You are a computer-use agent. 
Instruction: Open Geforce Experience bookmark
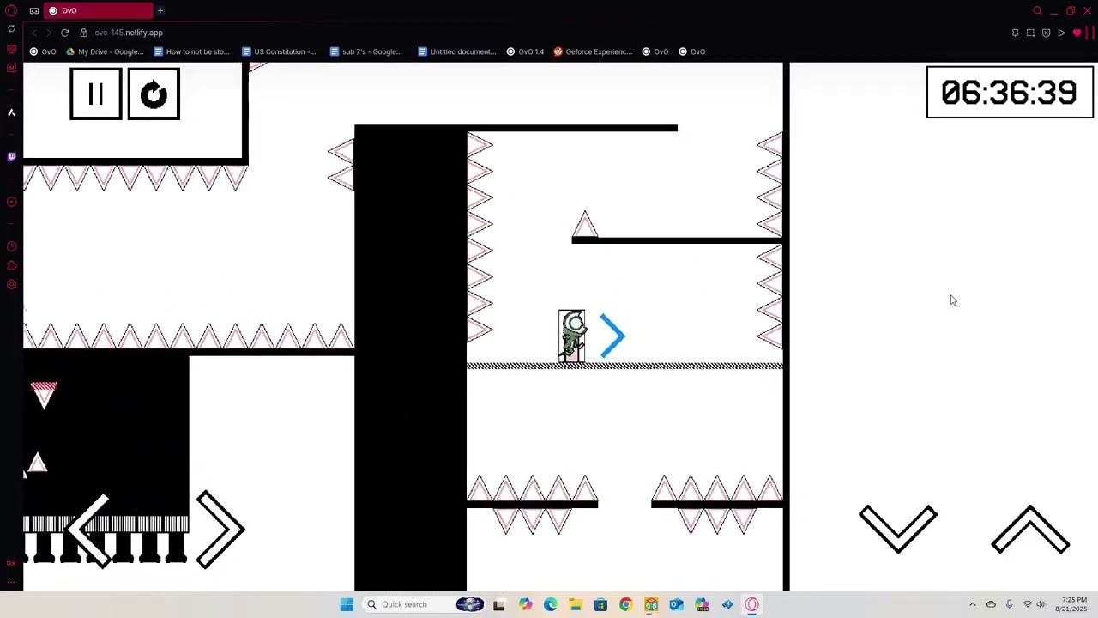click(x=593, y=51)
